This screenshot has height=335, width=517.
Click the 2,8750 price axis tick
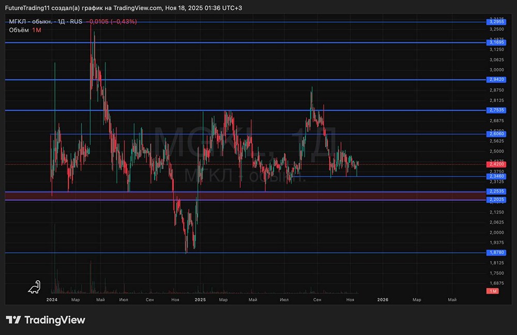[496, 90]
